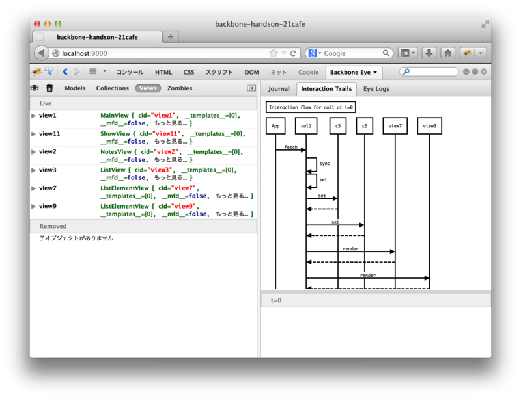Go back in Firebug panel history
Image resolution: width=521 pixels, height=399 pixels.
tap(65, 71)
